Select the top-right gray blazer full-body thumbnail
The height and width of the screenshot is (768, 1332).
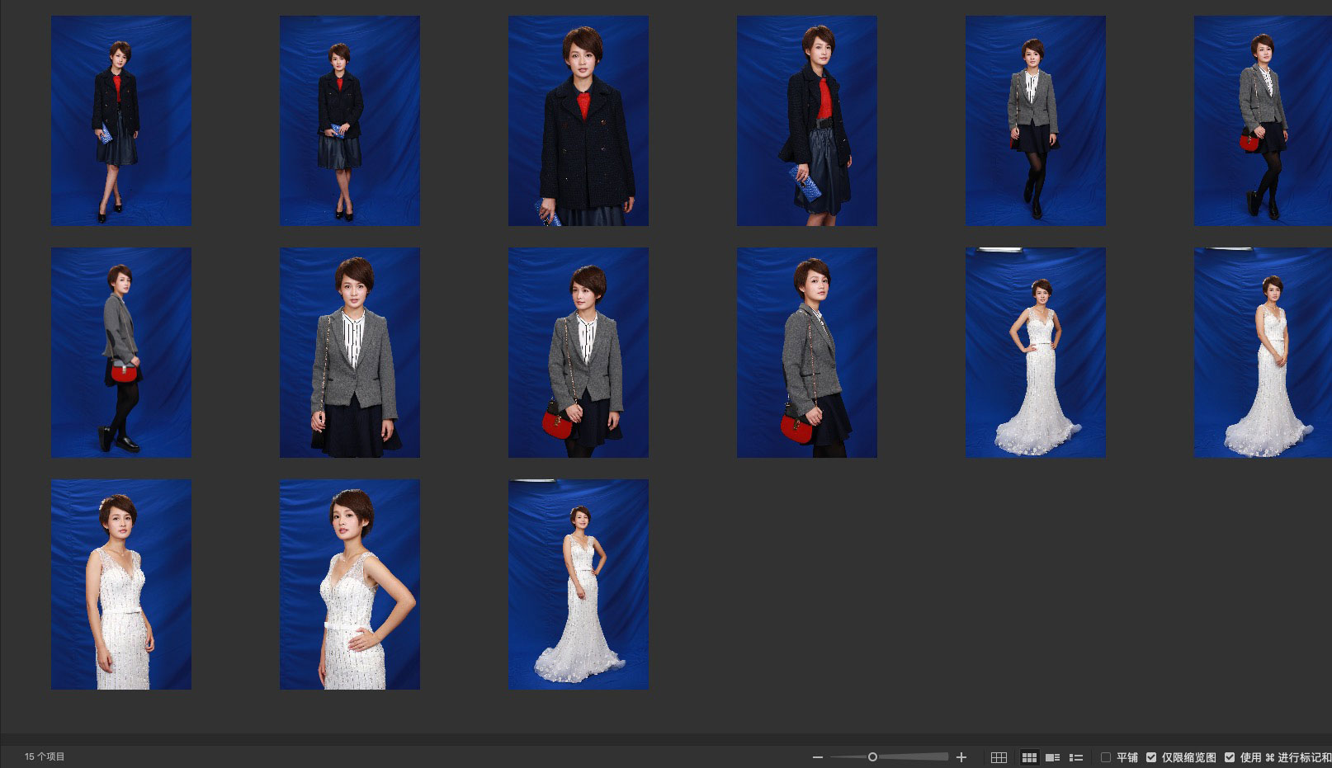[x=1263, y=120]
